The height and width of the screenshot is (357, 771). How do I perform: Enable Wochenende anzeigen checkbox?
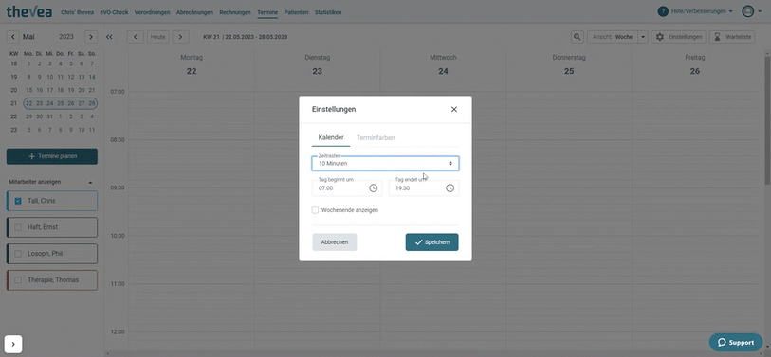coord(315,210)
